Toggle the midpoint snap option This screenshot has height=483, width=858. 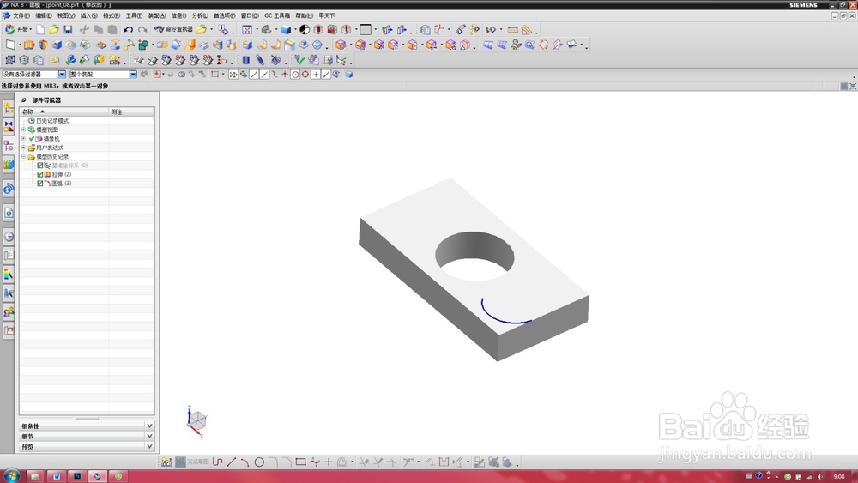264,75
